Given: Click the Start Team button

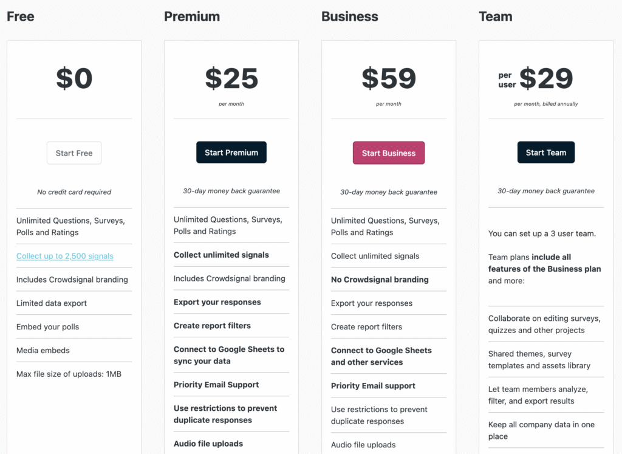Looking at the screenshot, I should [545, 152].
